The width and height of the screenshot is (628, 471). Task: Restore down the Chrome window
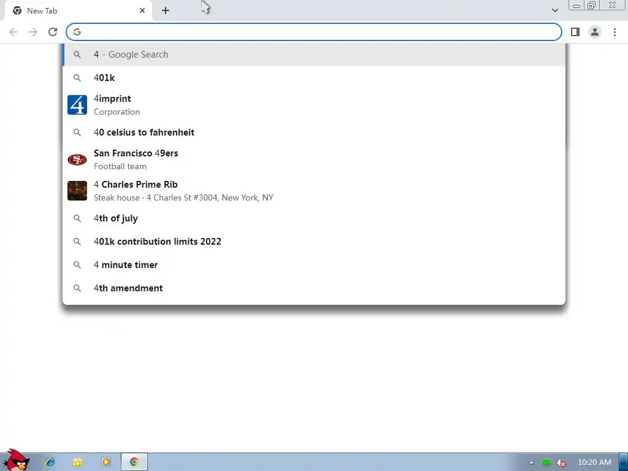click(x=592, y=6)
